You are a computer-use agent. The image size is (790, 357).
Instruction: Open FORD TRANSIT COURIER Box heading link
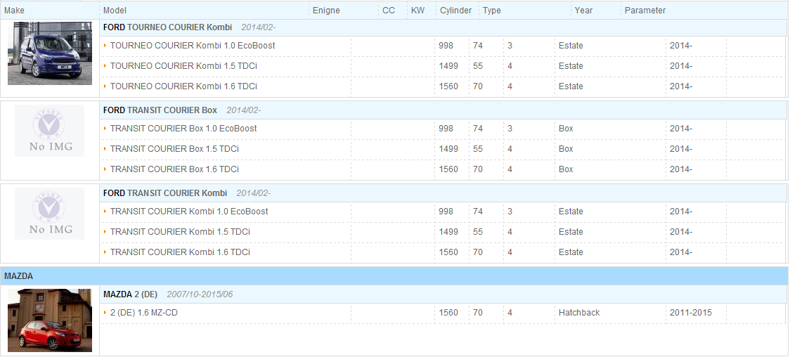pyautogui.click(x=160, y=110)
